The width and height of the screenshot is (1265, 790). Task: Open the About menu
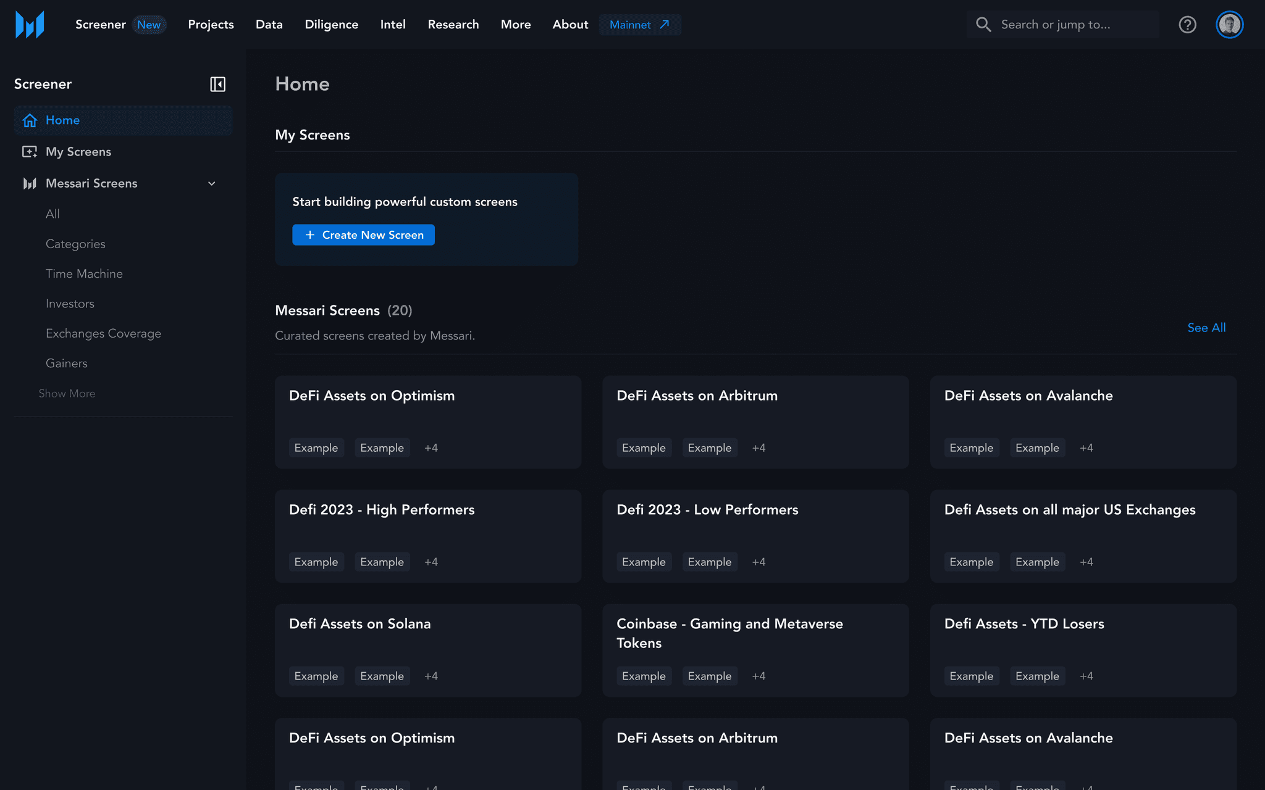[x=570, y=25]
